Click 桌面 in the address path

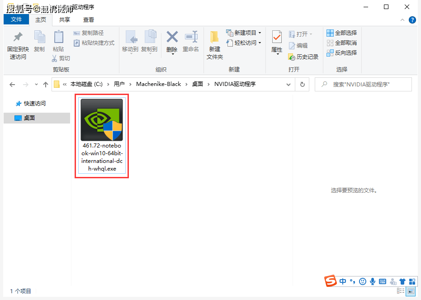point(197,84)
